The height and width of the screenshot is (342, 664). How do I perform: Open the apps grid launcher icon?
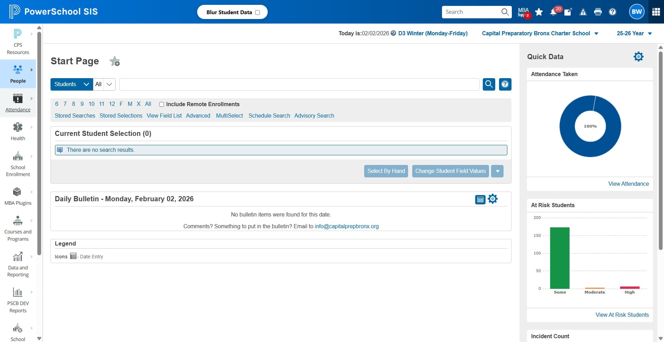click(656, 12)
